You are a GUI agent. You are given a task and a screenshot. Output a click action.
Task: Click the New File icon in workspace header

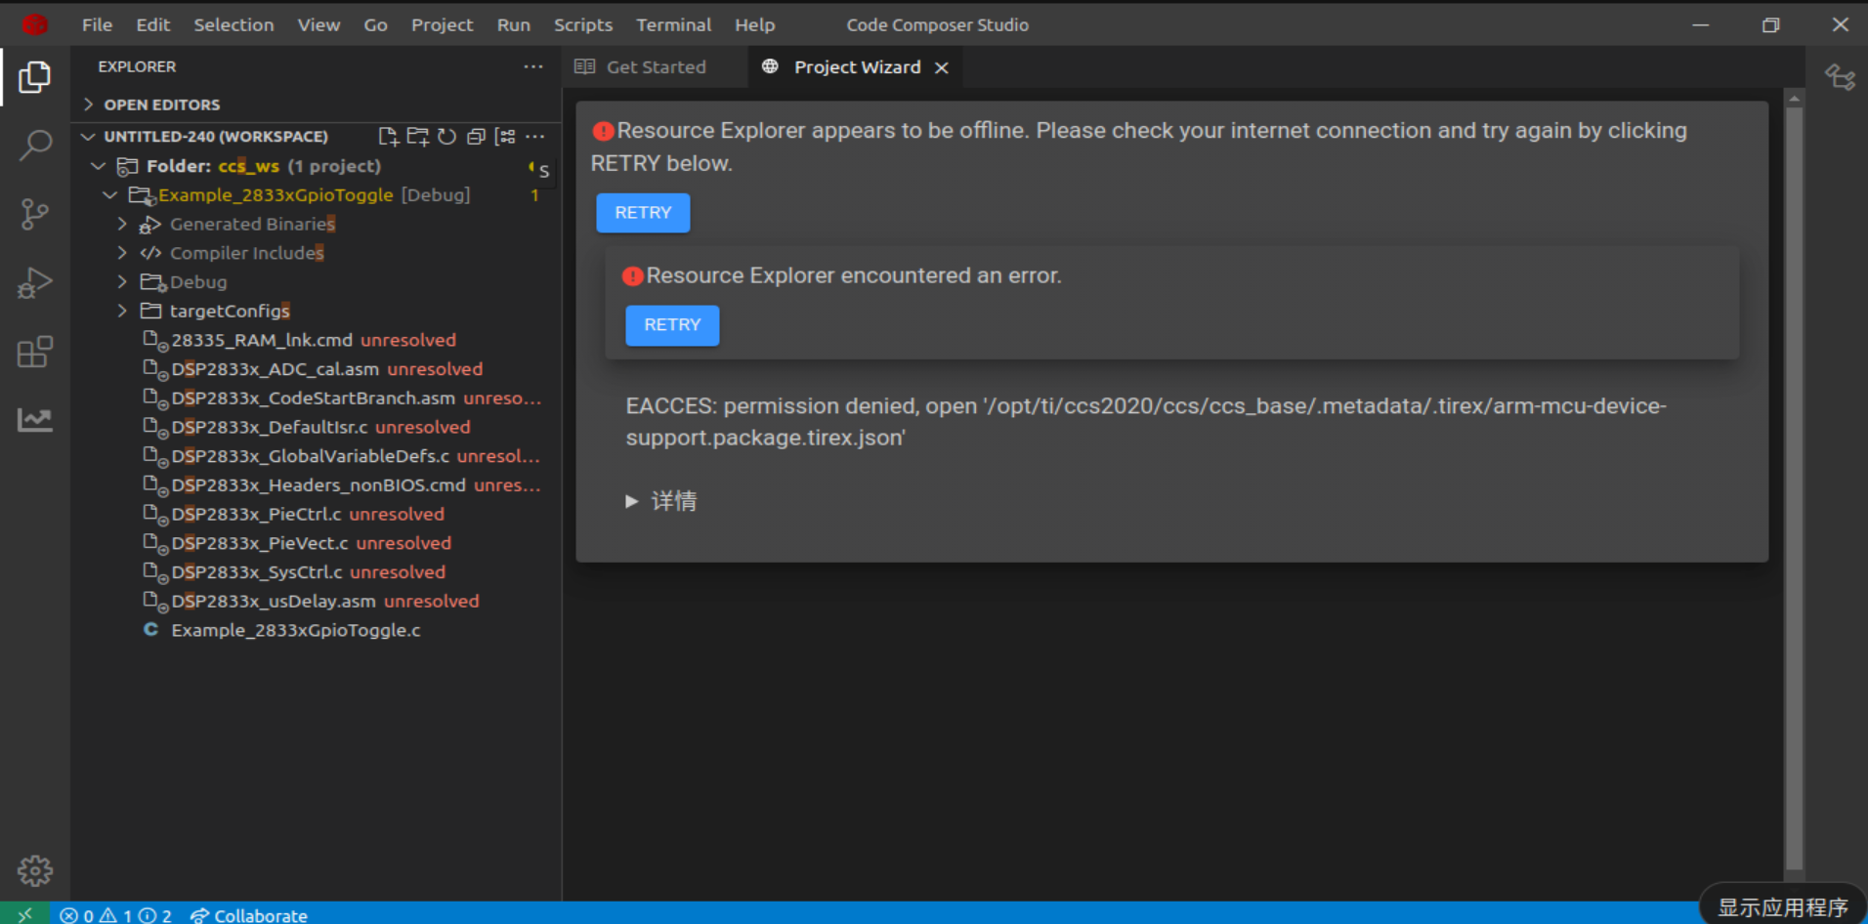coord(388,137)
